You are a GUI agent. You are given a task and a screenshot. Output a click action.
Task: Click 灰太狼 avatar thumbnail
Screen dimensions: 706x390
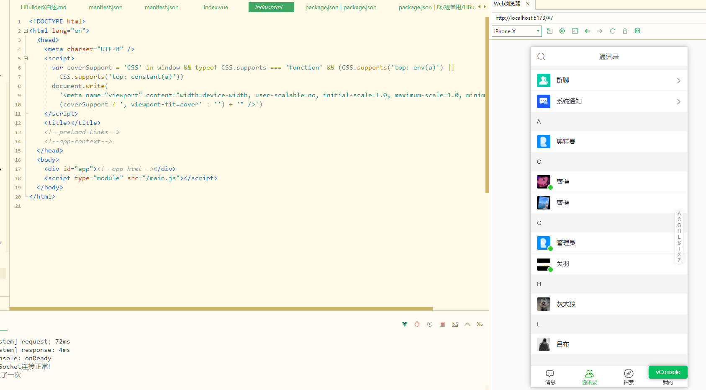(544, 304)
